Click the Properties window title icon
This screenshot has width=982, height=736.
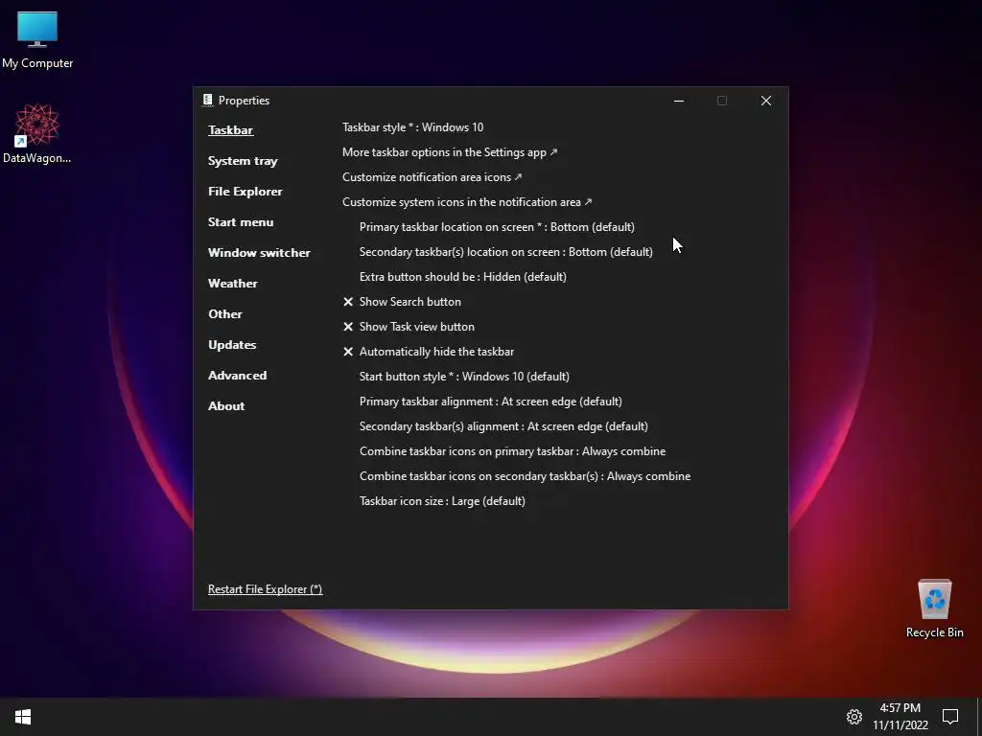point(207,100)
